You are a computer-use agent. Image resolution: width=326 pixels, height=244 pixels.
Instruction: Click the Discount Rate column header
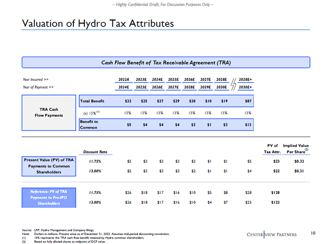(95, 152)
